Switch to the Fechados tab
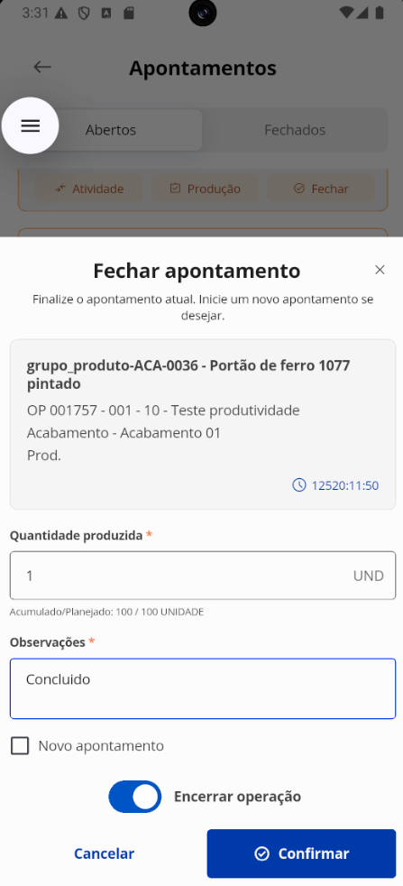 295,130
